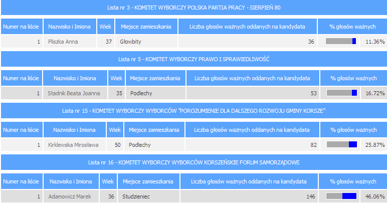Click Nazwisko i Imiona column header in Lista nr 3 table

coord(70,27)
